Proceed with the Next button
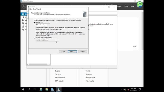164x92 pixels. [x=72, y=52]
